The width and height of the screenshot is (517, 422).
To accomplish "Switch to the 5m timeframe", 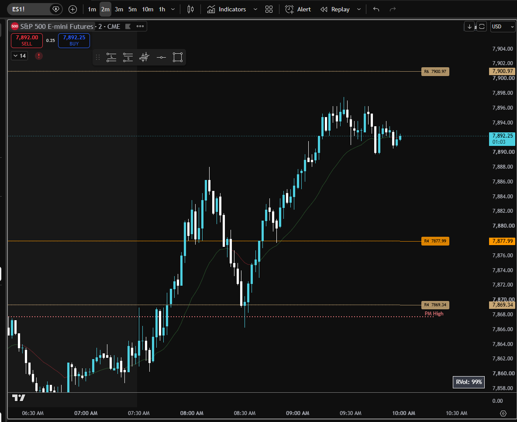I will (x=133, y=9).
